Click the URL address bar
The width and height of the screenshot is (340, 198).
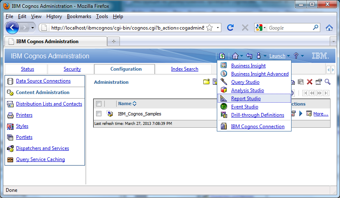[127, 28]
